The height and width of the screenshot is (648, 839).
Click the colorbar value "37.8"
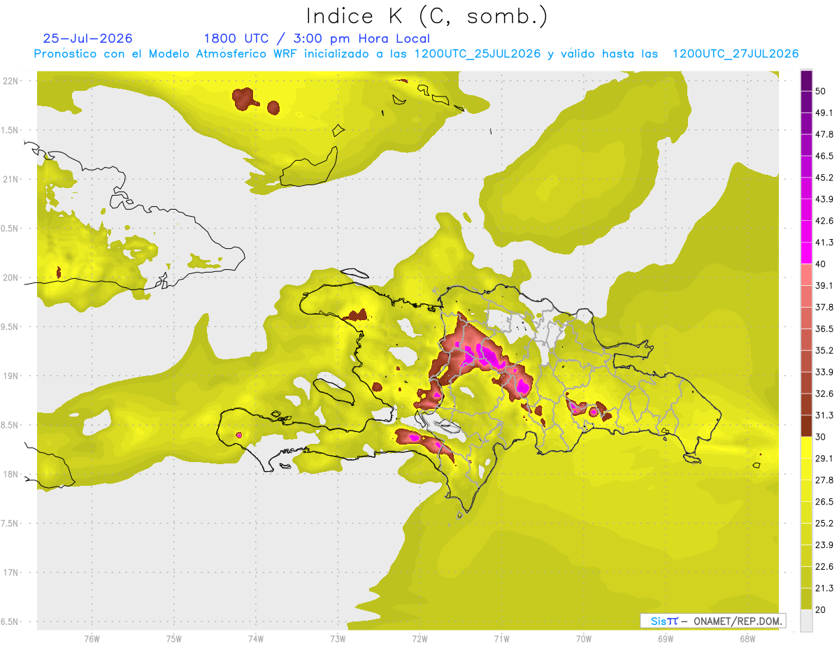pos(825,307)
